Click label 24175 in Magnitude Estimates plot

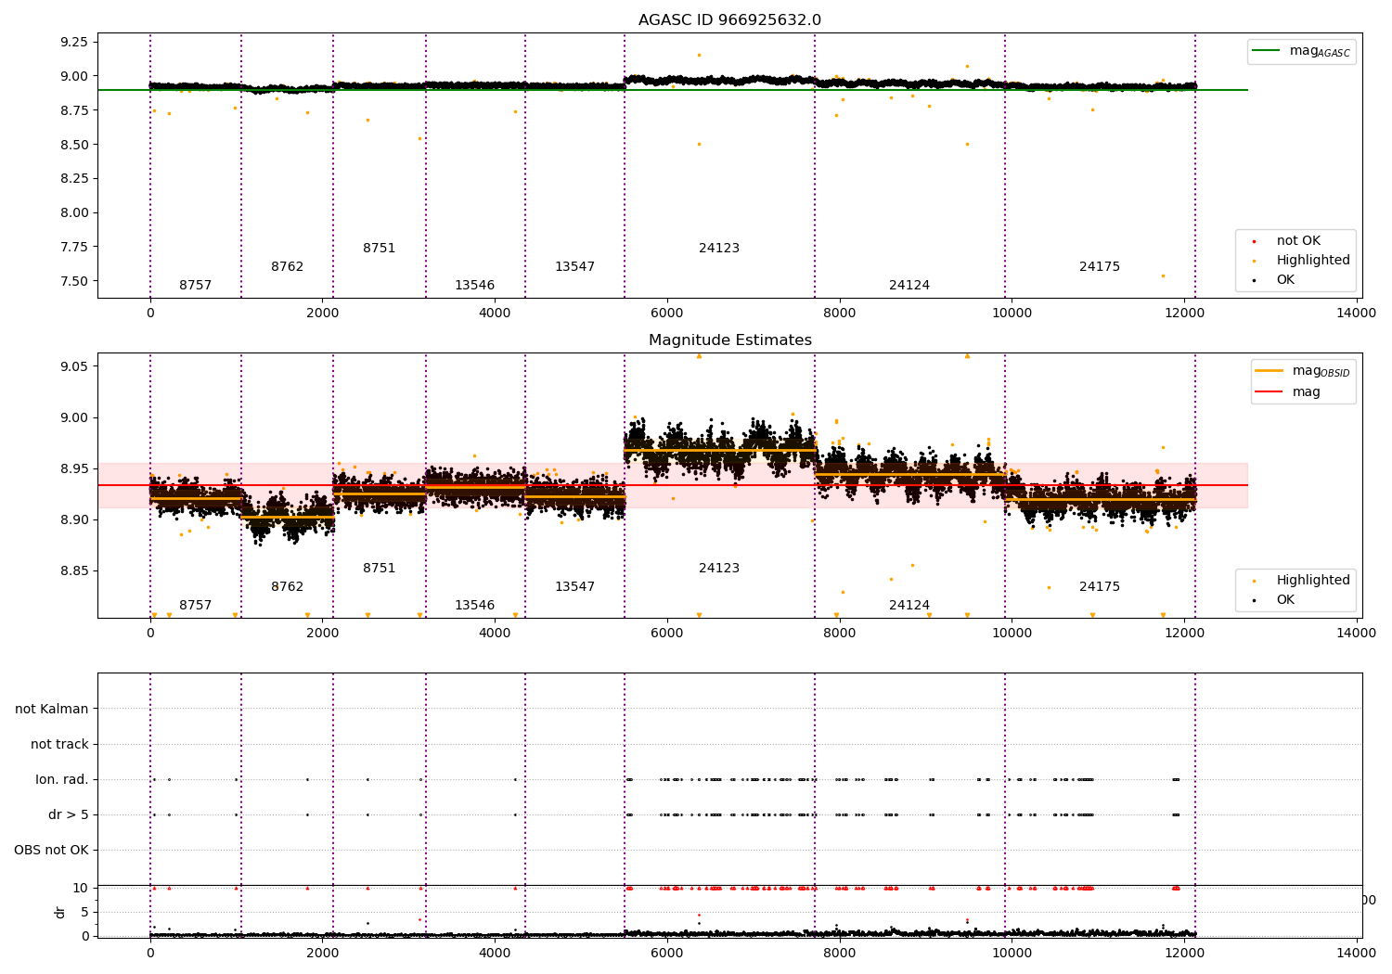1100,587
